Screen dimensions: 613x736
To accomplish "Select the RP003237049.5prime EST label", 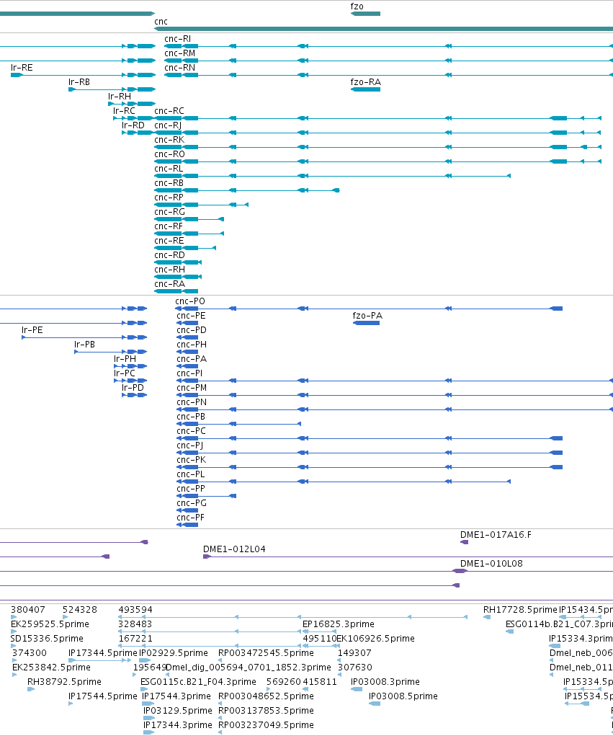I will pyautogui.click(x=266, y=725).
